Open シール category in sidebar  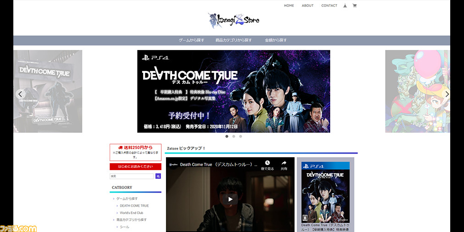[x=124, y=227]
